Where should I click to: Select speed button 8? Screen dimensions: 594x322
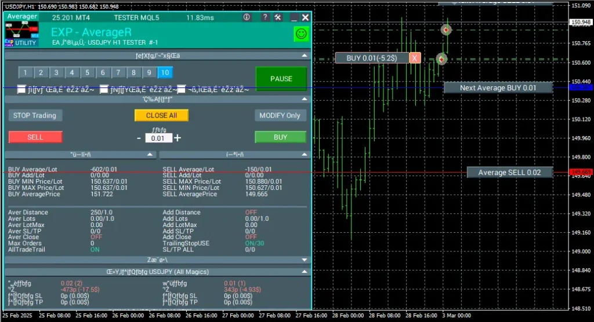pos(134,72)
